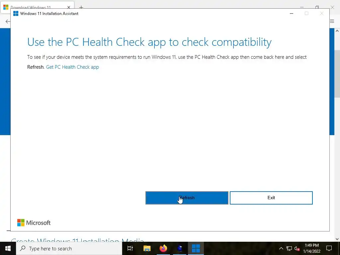Click the Microsoft logo at the bottom of the window

coord(34,223)
